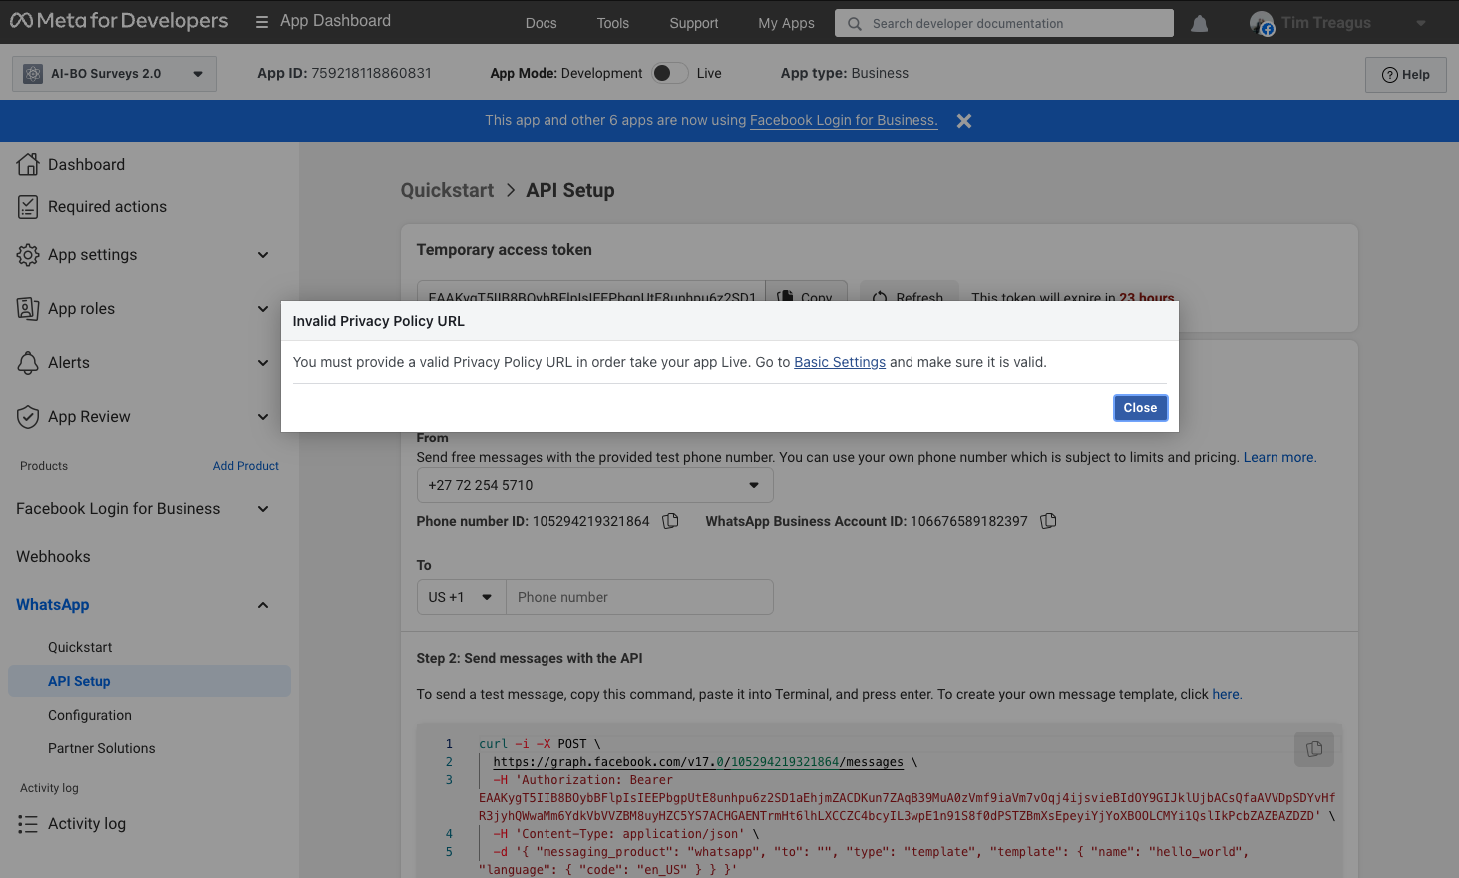This screenshot has height=878, width=1459.
Task: Open the Docs top menu
Action: (x=542, y=23)
